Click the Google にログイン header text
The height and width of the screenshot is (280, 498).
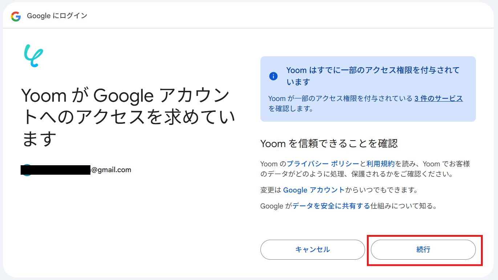point(57,16)
